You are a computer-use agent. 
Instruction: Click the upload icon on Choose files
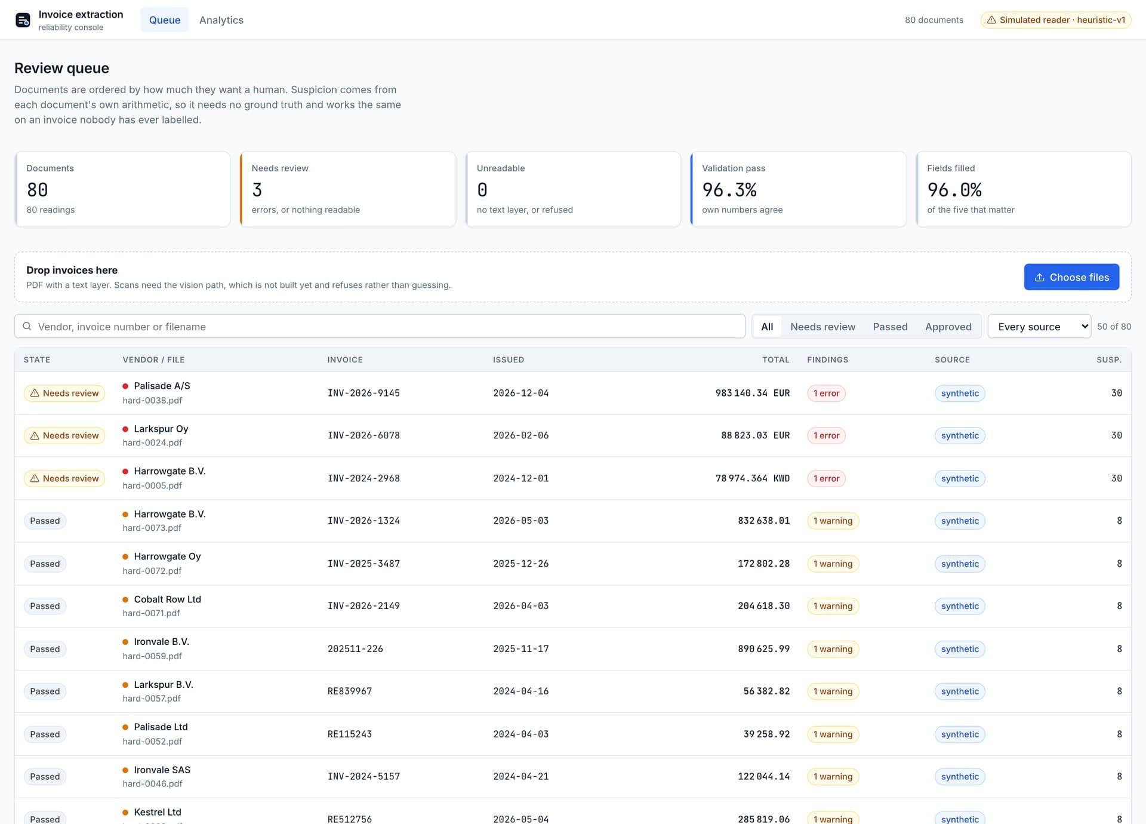(x=1039, y=278)
